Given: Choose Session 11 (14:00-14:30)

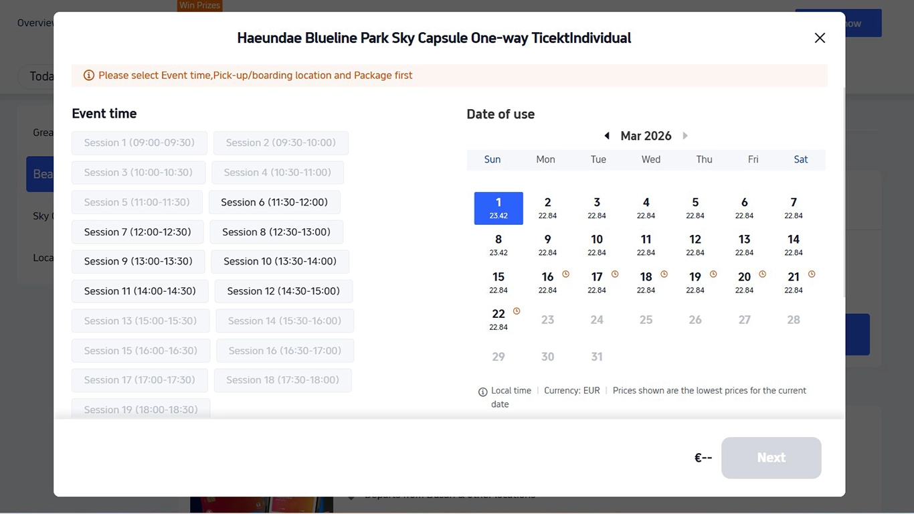Looking at the screenshot, I should (140, 291).
